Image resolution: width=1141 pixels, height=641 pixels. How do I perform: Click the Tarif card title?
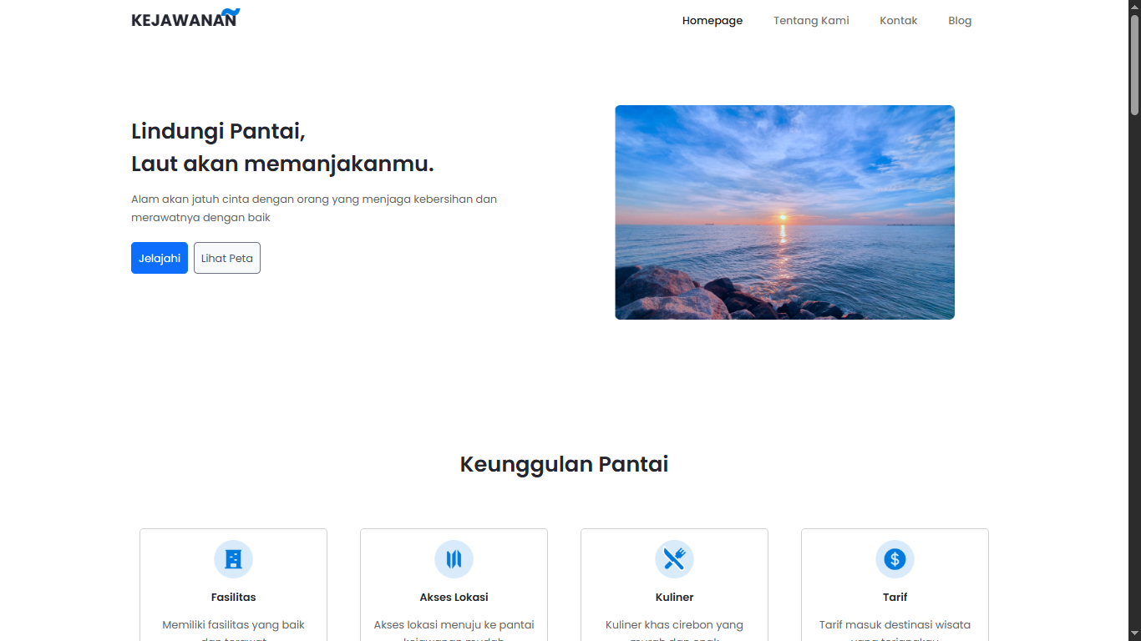[x=895, y=598]
